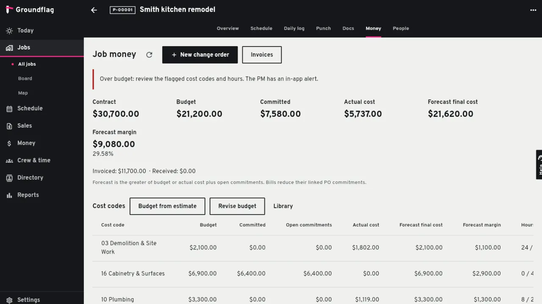Click the Invoiced: $11,700.00 text
The width and height of the screenshot is (542, 304).
click(119, 171)
